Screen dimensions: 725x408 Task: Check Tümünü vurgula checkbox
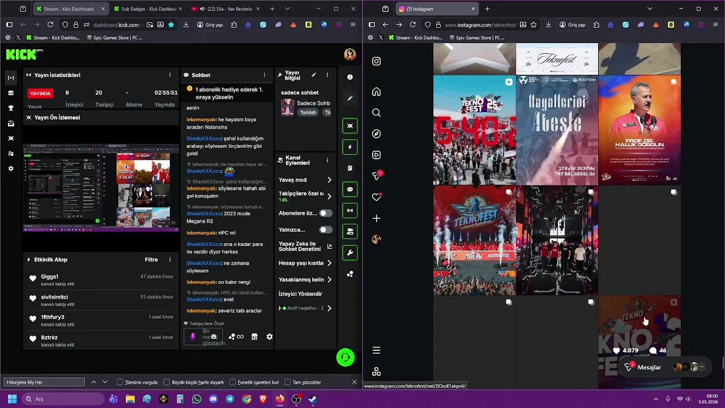pos(120,382)
